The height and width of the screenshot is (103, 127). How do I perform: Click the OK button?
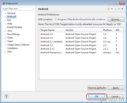(x=97, y=96)
